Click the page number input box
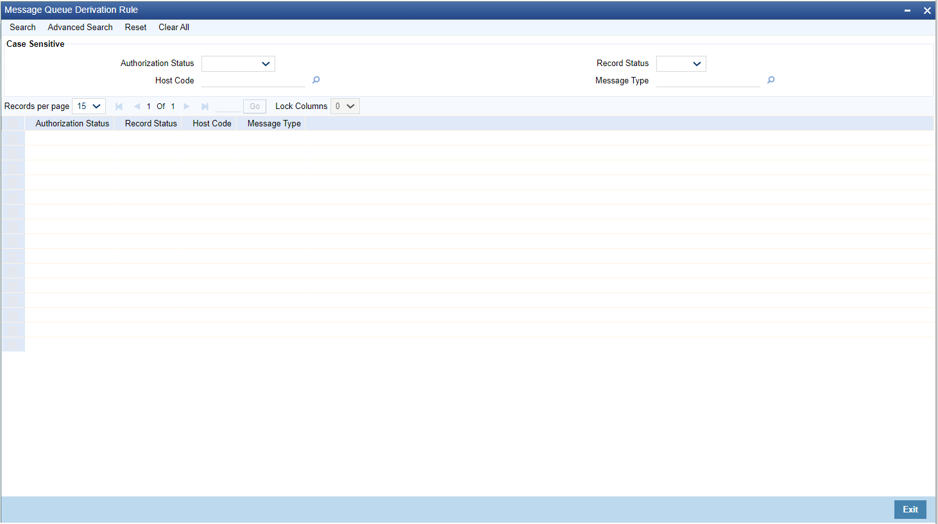 [228, 106]
